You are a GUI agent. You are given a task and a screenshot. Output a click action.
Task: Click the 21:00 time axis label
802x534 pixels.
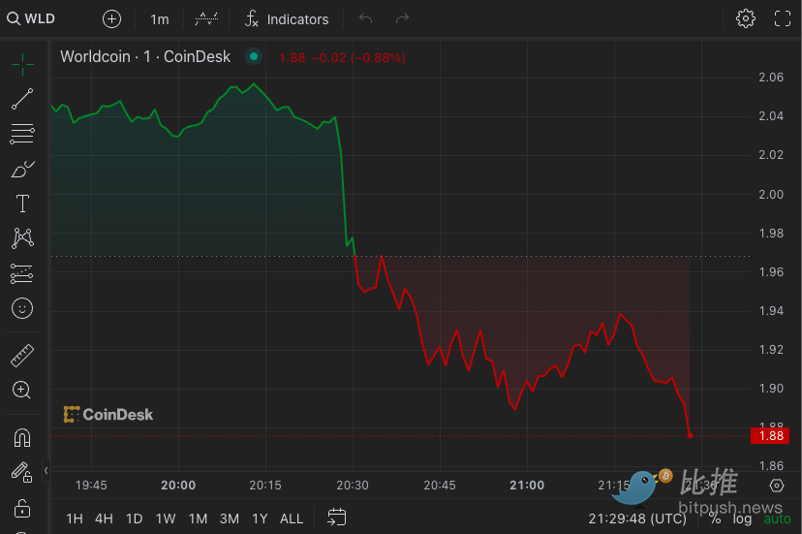tap(527, 486)
